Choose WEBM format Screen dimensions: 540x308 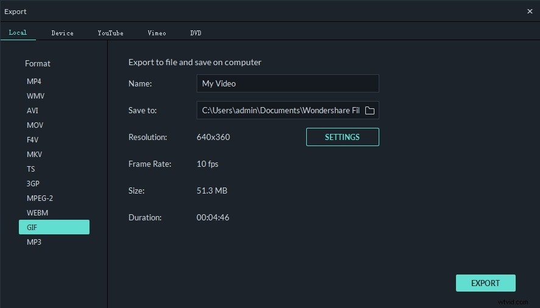point(37,213)
